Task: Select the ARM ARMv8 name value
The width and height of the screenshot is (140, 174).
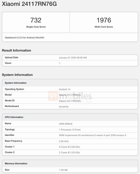Action: tap(66, 124)
